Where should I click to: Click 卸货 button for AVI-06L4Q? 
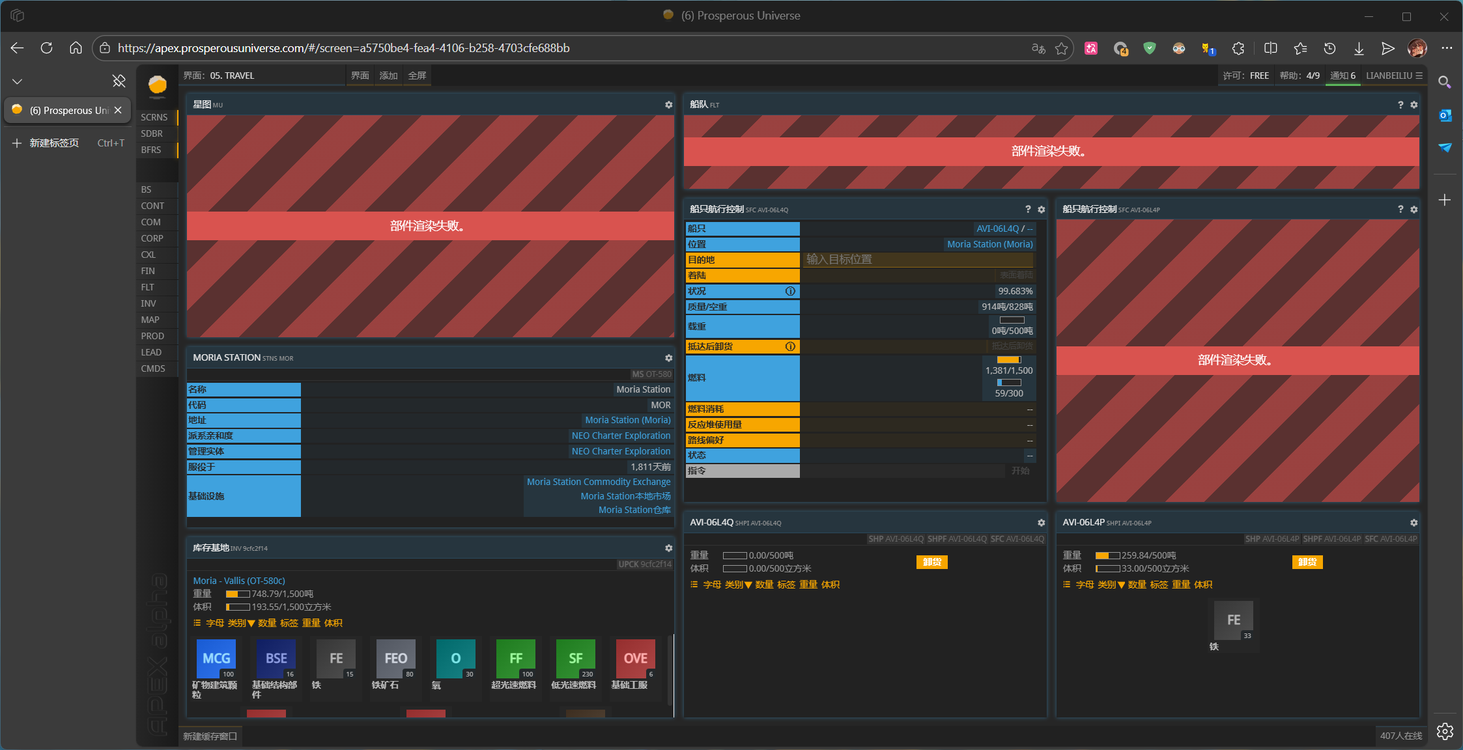pyautogui.click(x=931, y=562)
